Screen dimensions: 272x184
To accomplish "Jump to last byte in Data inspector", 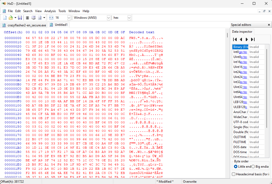I will [253, 39].
